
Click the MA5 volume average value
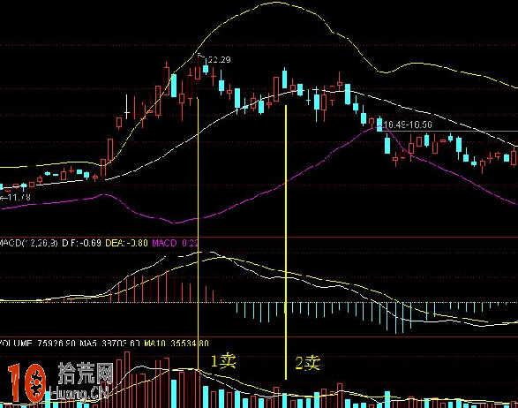click(110, 344)
